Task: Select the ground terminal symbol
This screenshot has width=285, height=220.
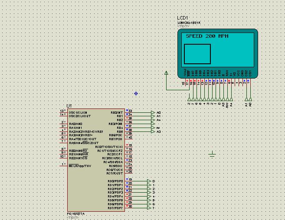Action: (x=212, y=154)
